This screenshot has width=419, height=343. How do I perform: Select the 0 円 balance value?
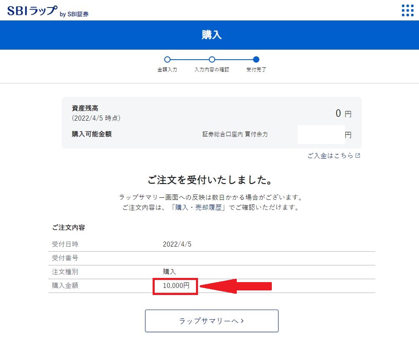[344, 113]
